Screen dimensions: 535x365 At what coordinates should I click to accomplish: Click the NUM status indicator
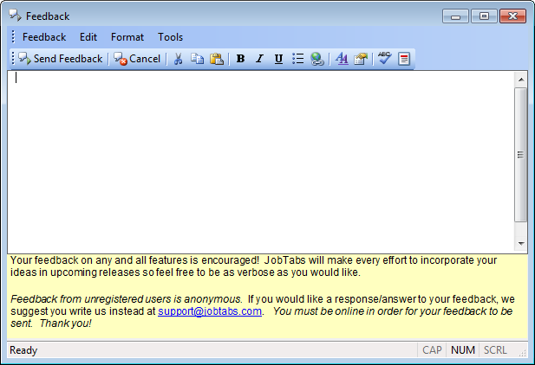point(463,350)
